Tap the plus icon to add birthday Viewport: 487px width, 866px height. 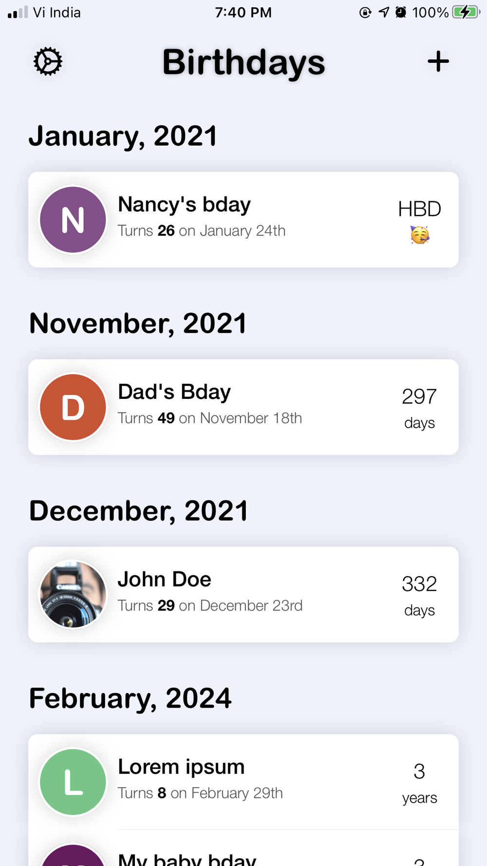pos(438,62)
